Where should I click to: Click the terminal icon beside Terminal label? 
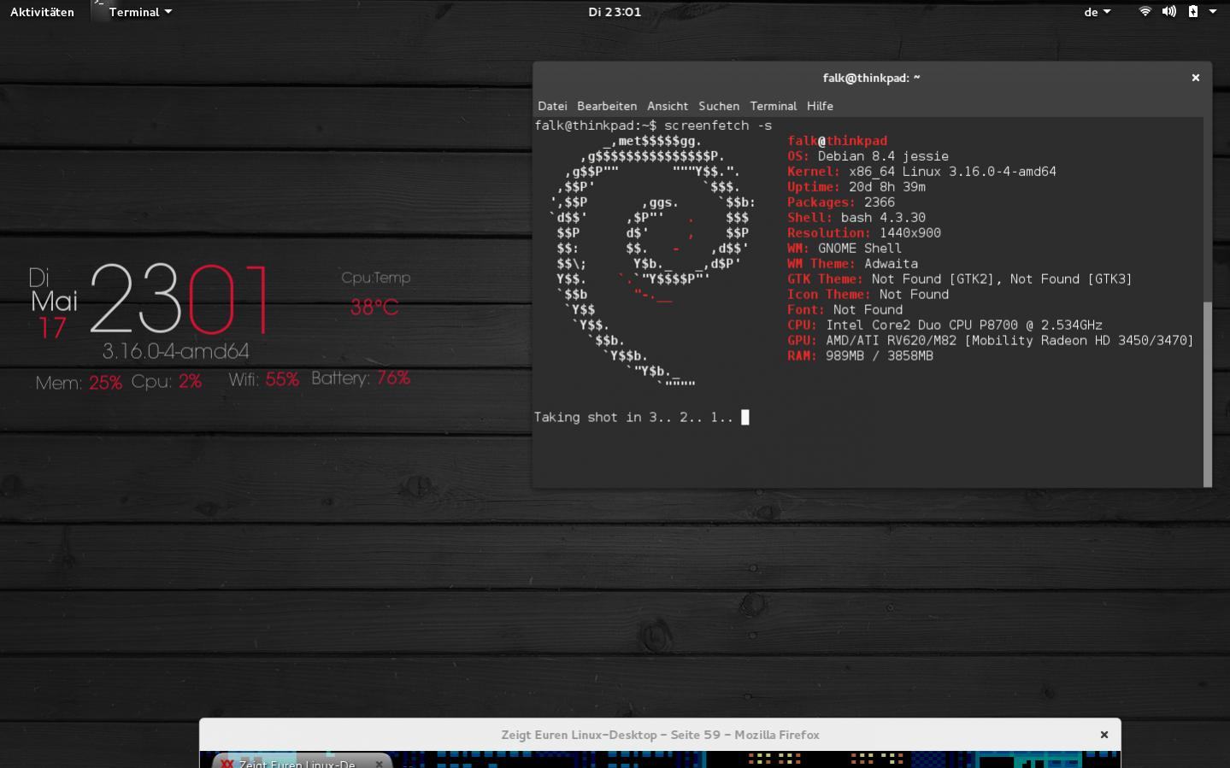coord(99,5)
